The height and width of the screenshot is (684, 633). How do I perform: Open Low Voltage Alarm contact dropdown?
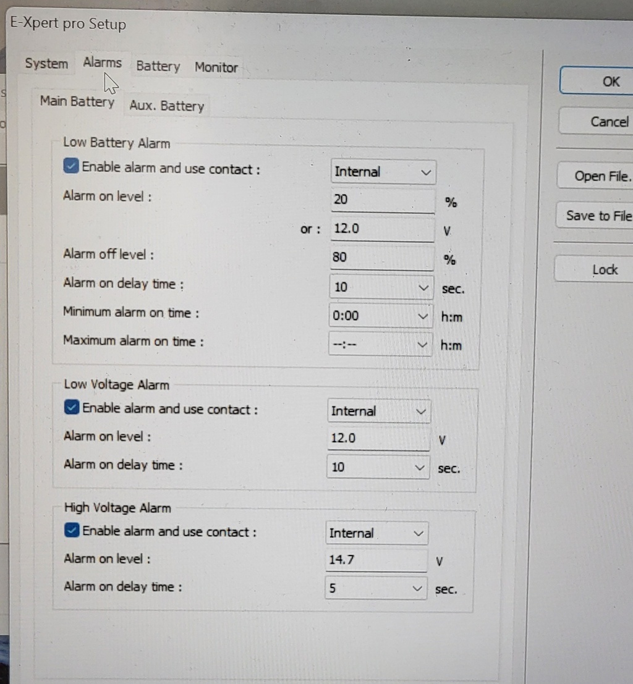coord(379,412)
